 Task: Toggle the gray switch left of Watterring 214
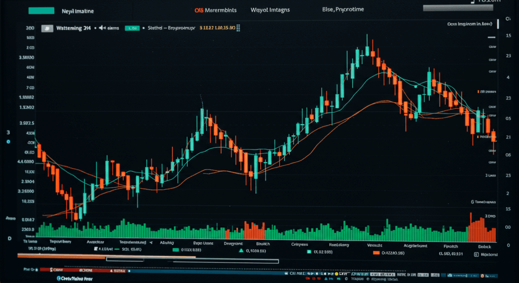(x=47, y=29)
